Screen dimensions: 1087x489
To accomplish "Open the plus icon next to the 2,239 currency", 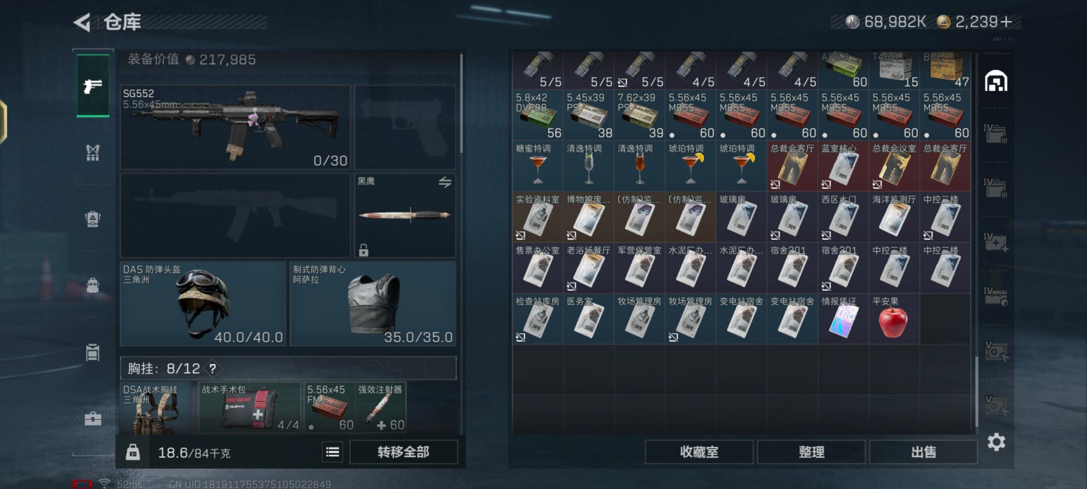I will 1006,22.
